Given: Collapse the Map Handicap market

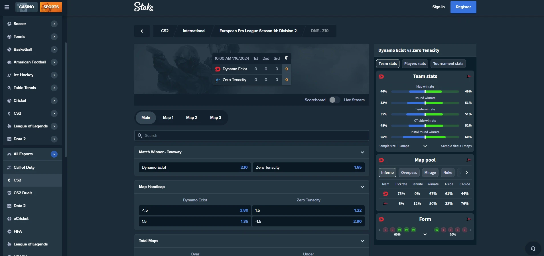Looking at the screenshot, I should tap(362, 187).
